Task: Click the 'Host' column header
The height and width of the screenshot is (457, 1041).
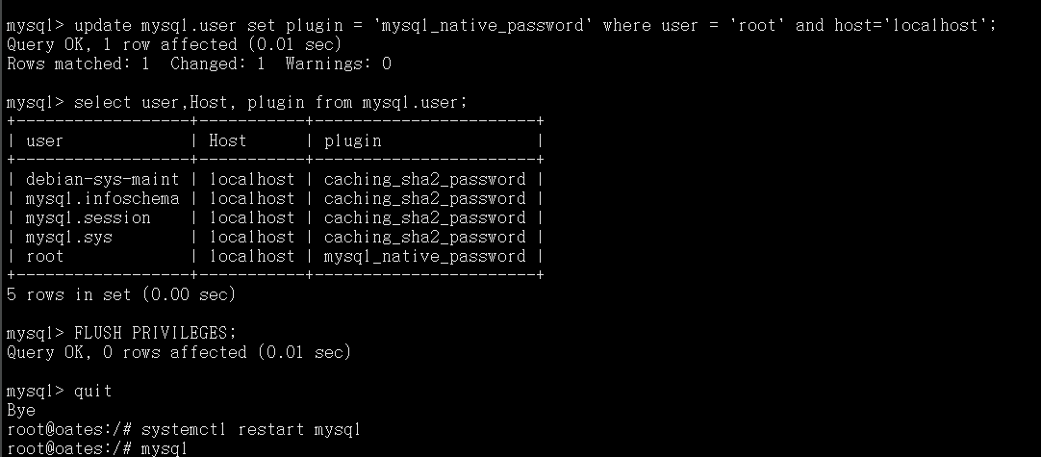Action: [x=228, y=140]
